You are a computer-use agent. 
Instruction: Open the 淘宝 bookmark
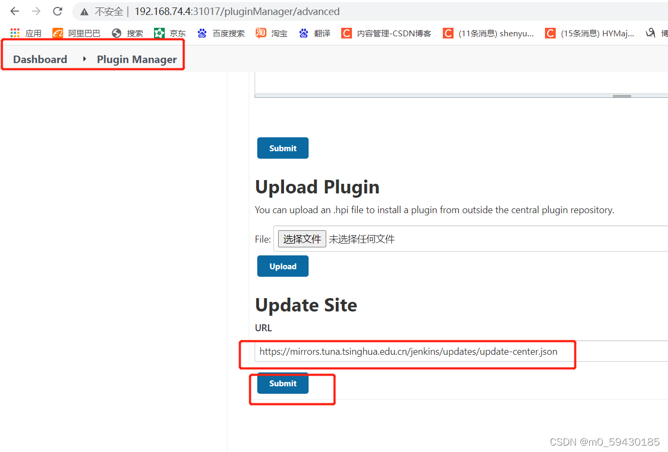(x=272, y=33)
